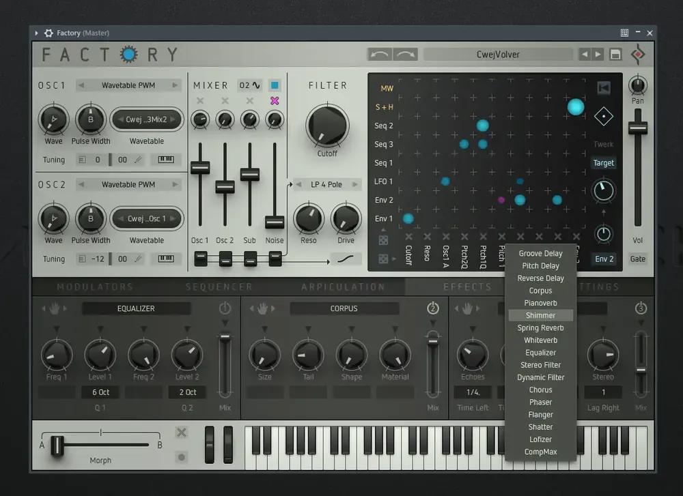Toggle the X under Cutoff column
The height and width of the screenshot is (496, 683).
408,237
